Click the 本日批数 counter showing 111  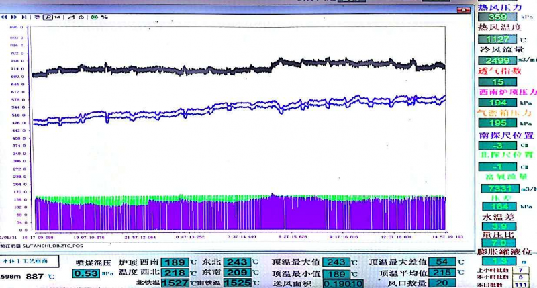pos(520,284)
